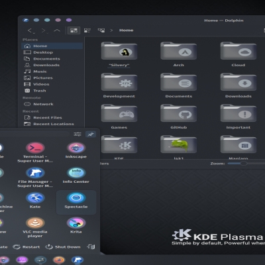Select the chameleon folder icon

point(178,144)
